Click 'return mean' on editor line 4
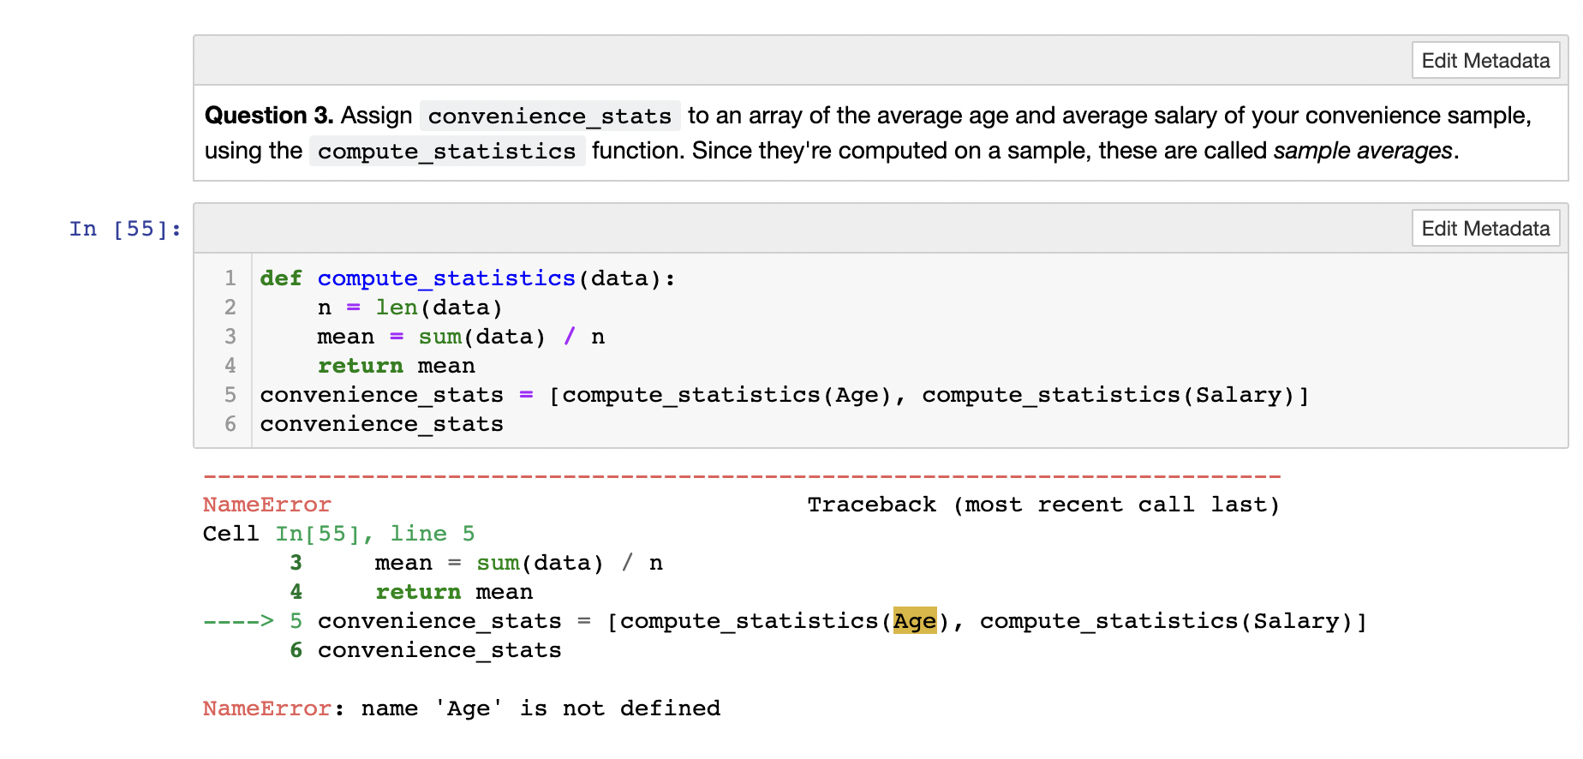This screenshot has height=759, width=1583. tap(396, 366)
